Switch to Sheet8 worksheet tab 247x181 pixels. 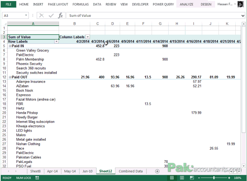pyautogui.click(x=35, y=171)
